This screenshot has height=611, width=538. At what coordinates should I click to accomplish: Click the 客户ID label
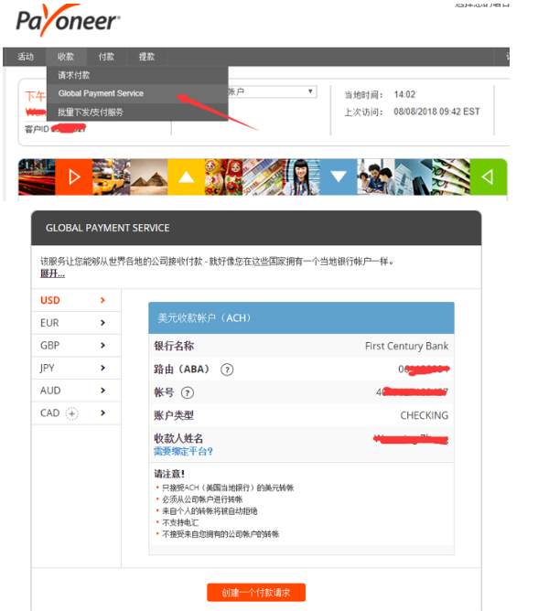37,129
